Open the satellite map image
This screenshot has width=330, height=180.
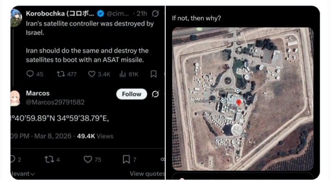(242, 99)
